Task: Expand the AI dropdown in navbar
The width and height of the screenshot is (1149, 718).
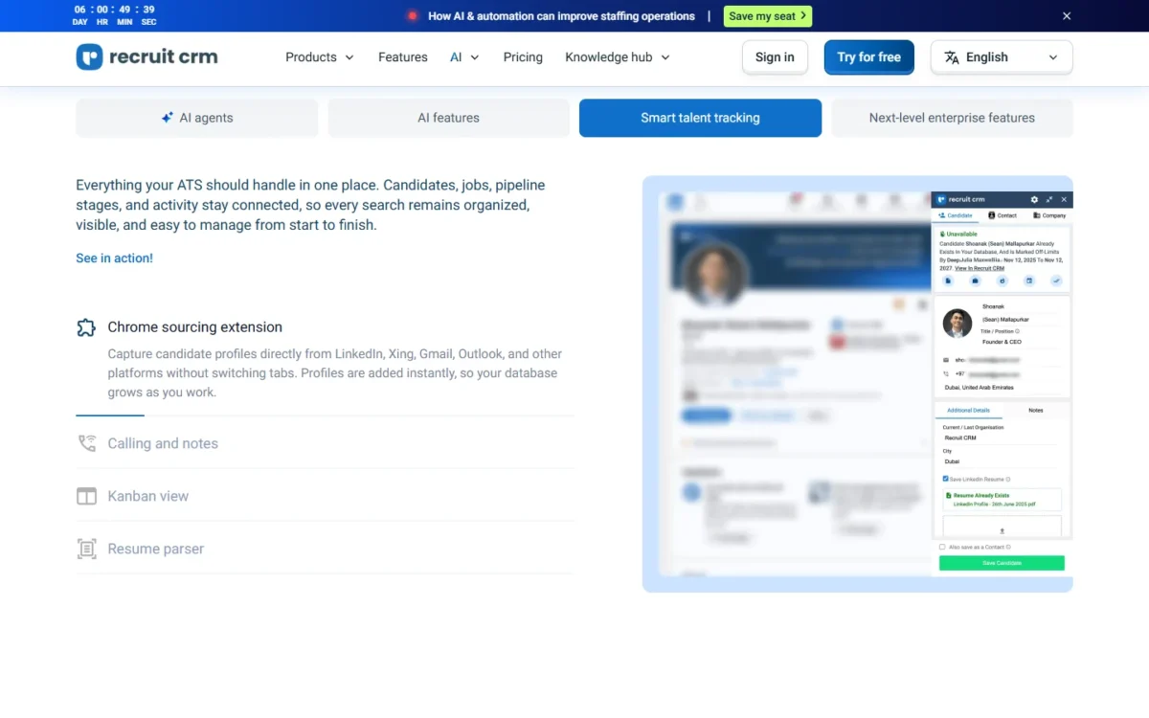Action: click(464, 57)
